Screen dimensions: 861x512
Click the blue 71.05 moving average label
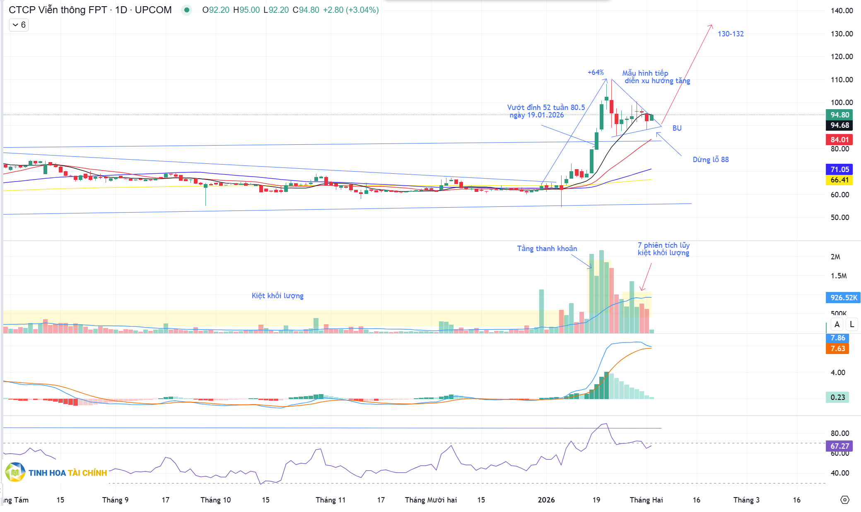[x=839, y=169]
